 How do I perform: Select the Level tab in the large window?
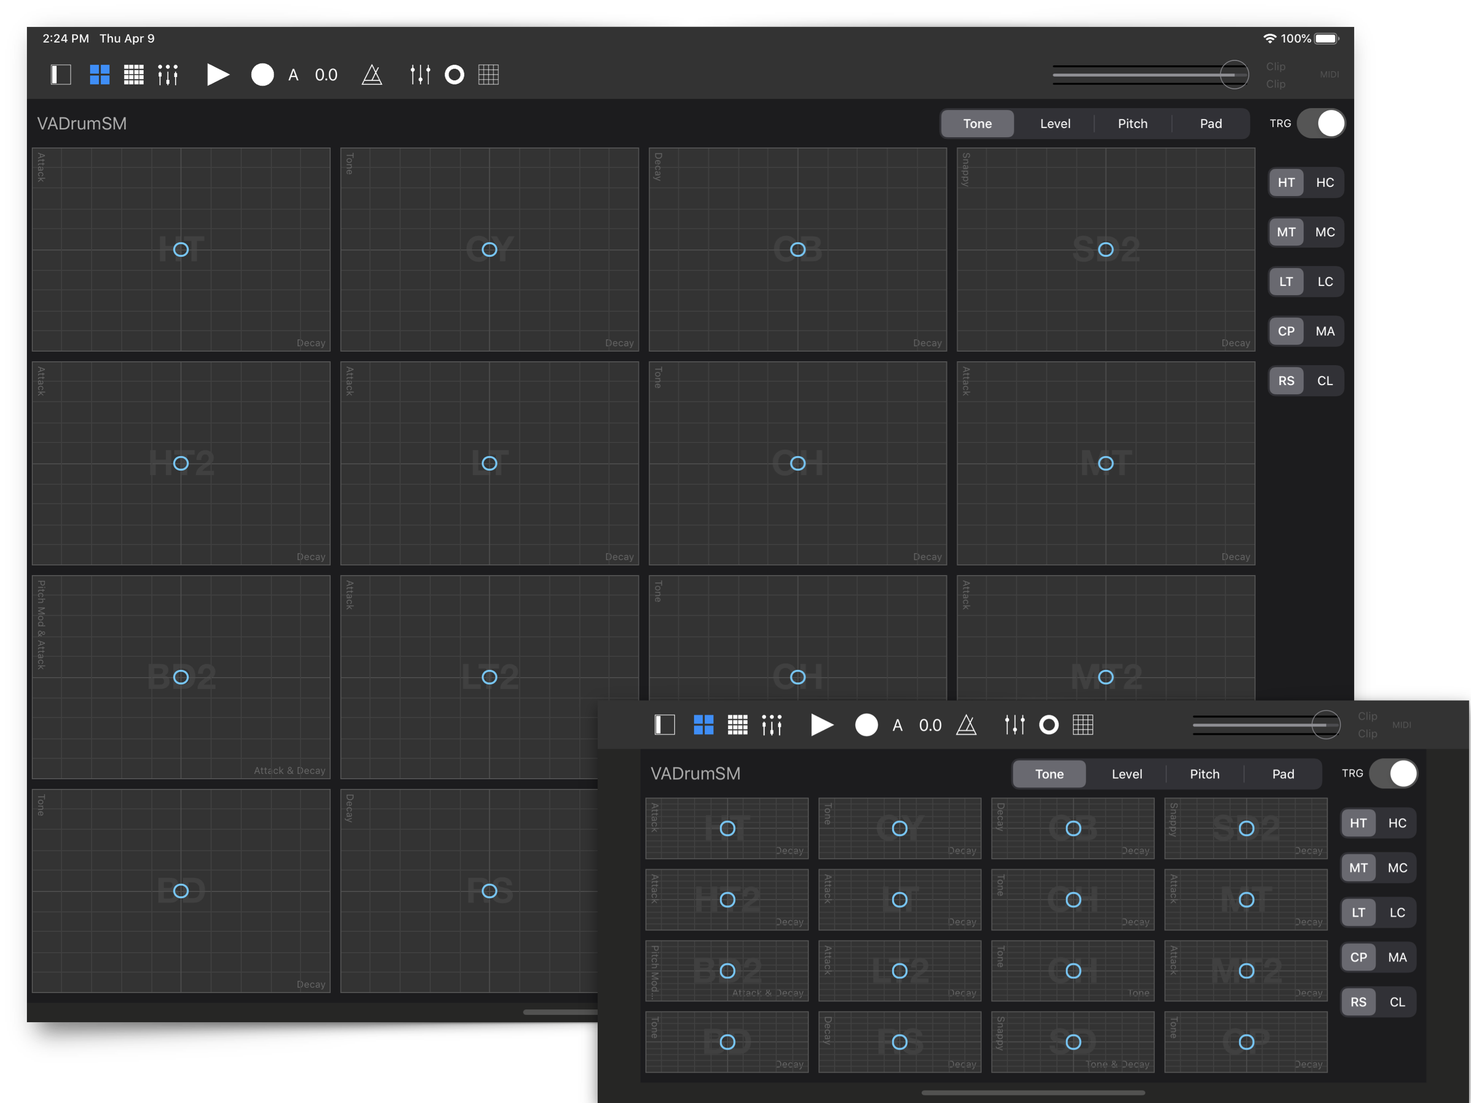tap(1055, 124)
